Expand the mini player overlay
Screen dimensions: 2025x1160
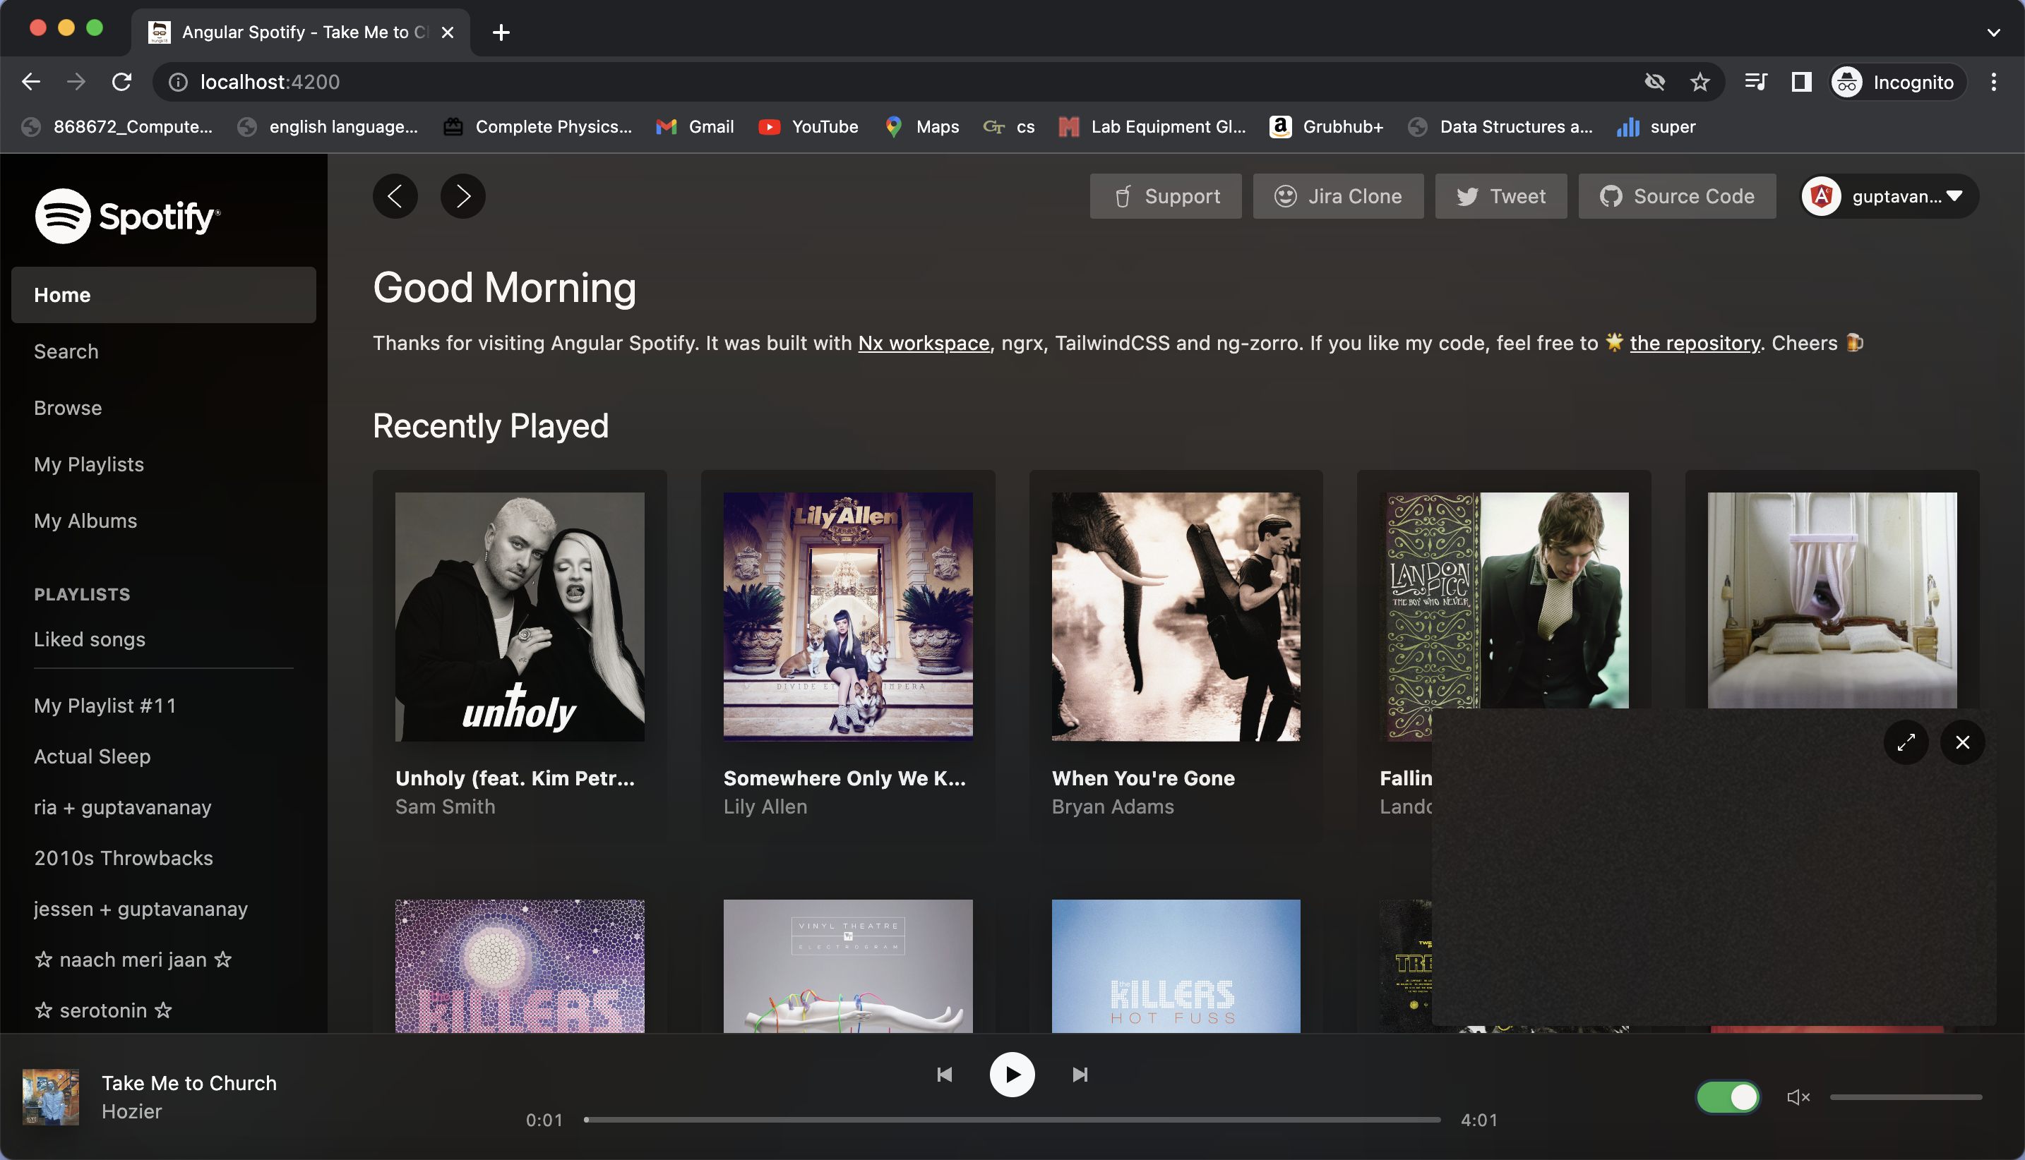[1906, 742]
